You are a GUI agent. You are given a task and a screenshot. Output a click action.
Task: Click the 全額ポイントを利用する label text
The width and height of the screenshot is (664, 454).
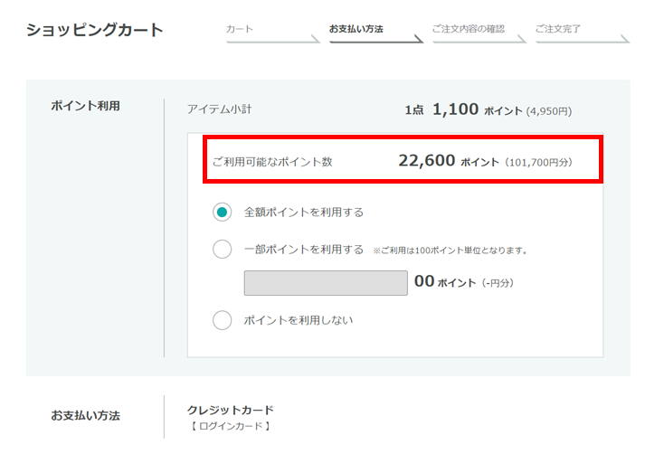[x=304, y=213]
